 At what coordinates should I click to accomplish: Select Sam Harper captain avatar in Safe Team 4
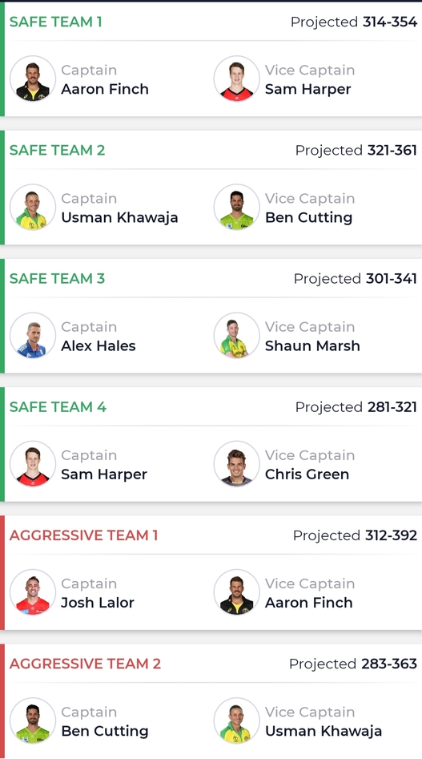click(33, 464)
